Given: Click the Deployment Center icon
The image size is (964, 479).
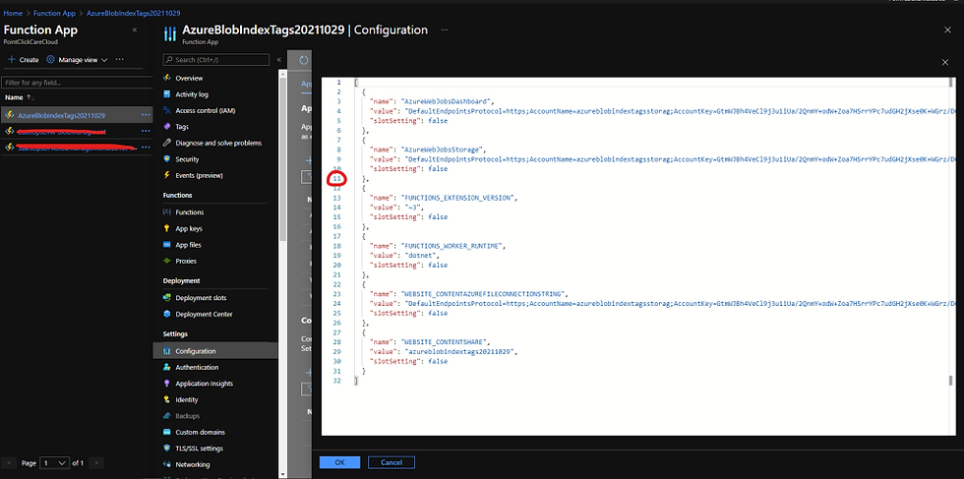Looking at the screenshot, I should click(x=166, y=314).
